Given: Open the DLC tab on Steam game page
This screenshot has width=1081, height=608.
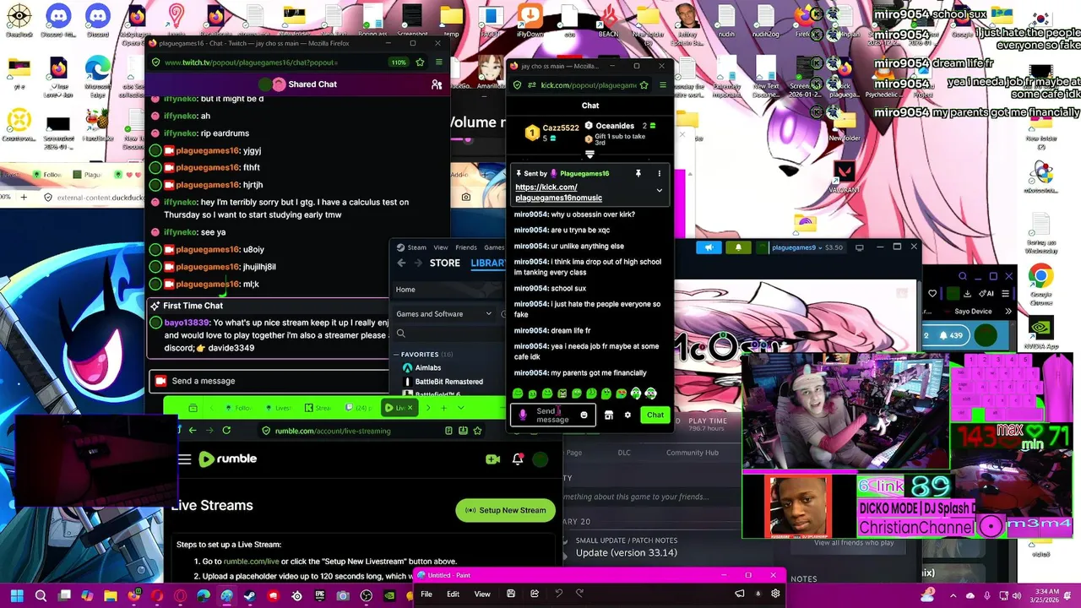Looking at the screenshot, I should click(624, 453).
